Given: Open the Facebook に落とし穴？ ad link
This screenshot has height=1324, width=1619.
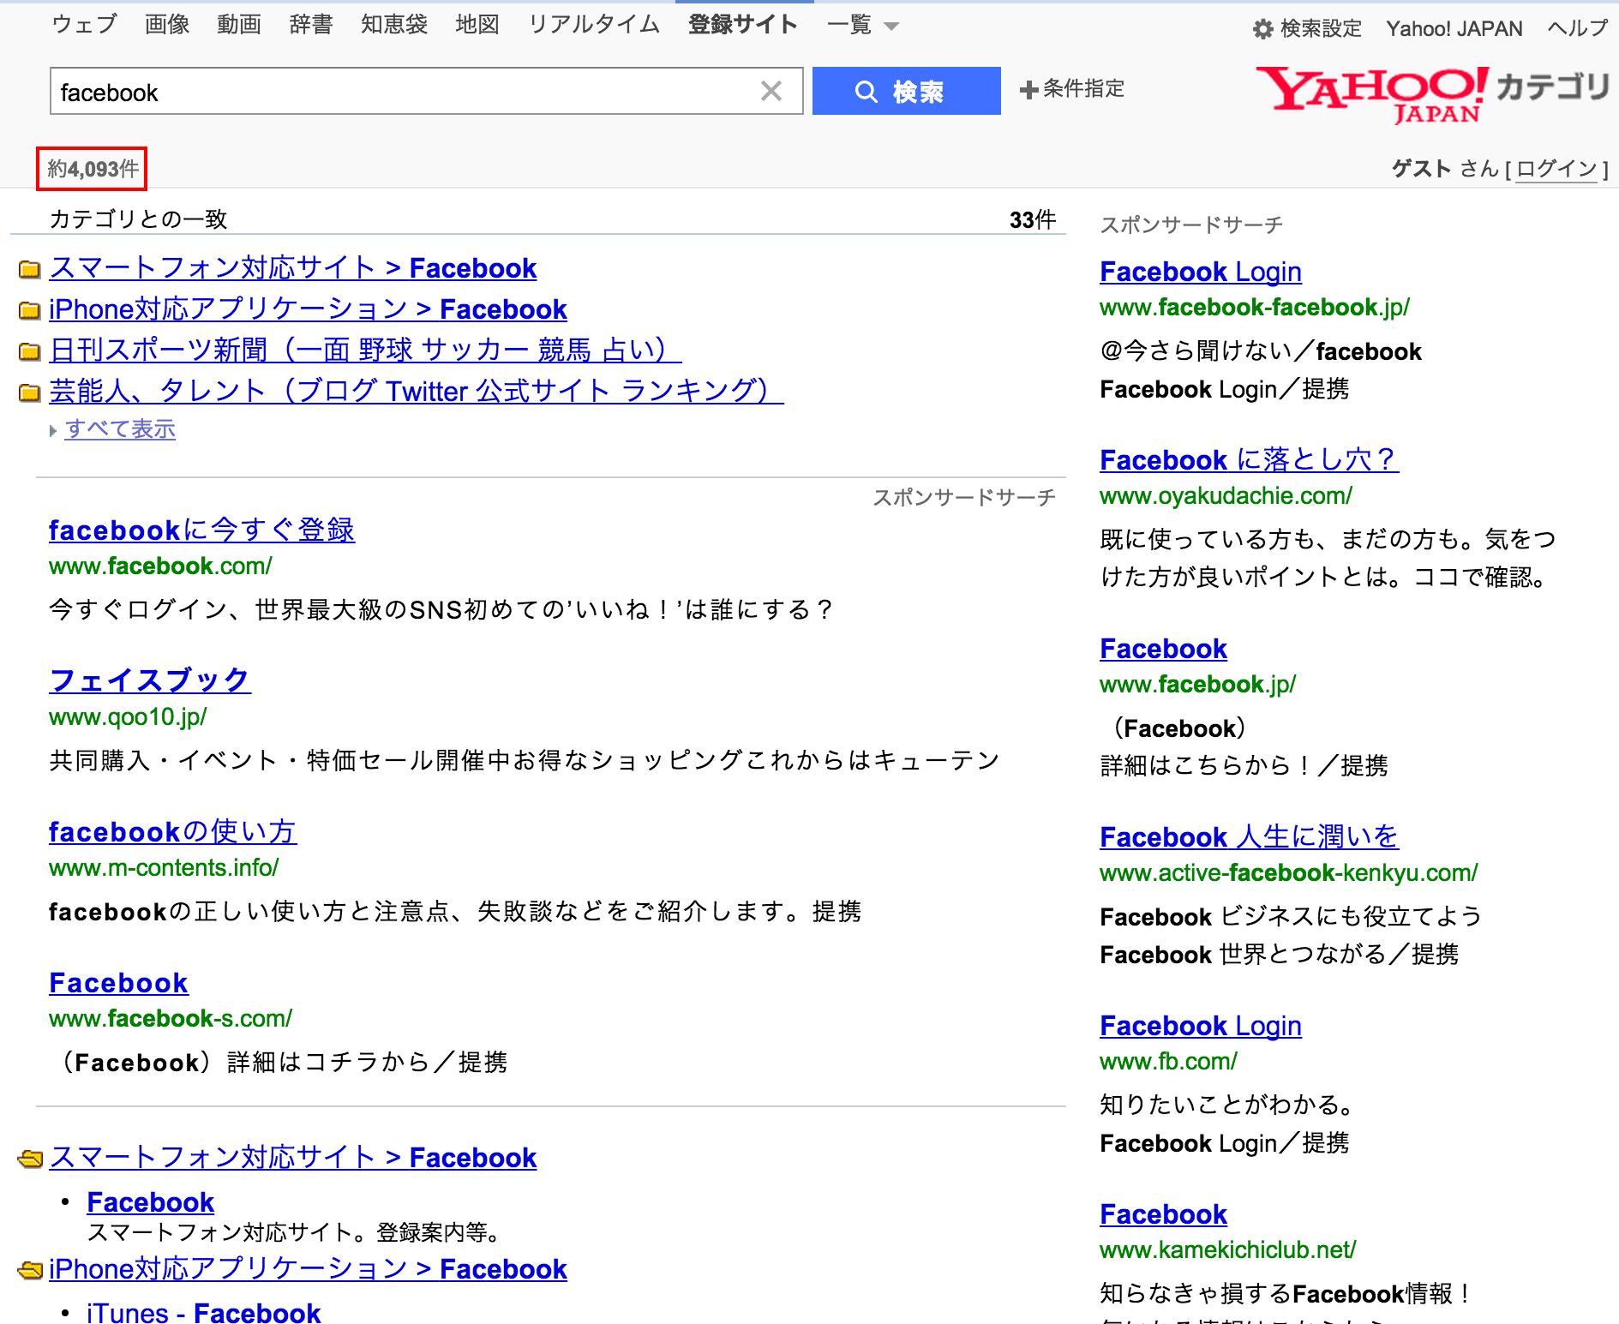Looking at the screenshot, I should (x=1248, y=460).
